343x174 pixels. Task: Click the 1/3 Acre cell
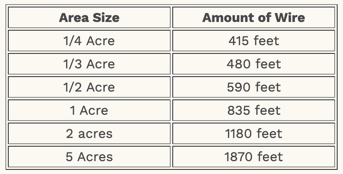coord(89,64)
